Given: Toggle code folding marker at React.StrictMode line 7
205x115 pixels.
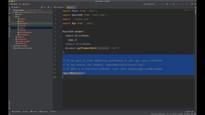Looking at the screenshot, I should click(x=61, y=36).
